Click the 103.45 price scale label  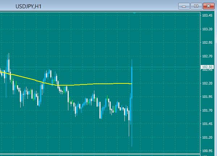(x=207, y=16)
